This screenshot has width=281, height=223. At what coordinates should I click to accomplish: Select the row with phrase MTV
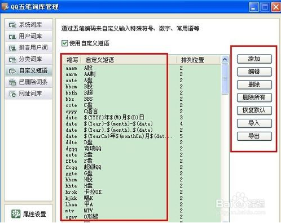(141, 211)
